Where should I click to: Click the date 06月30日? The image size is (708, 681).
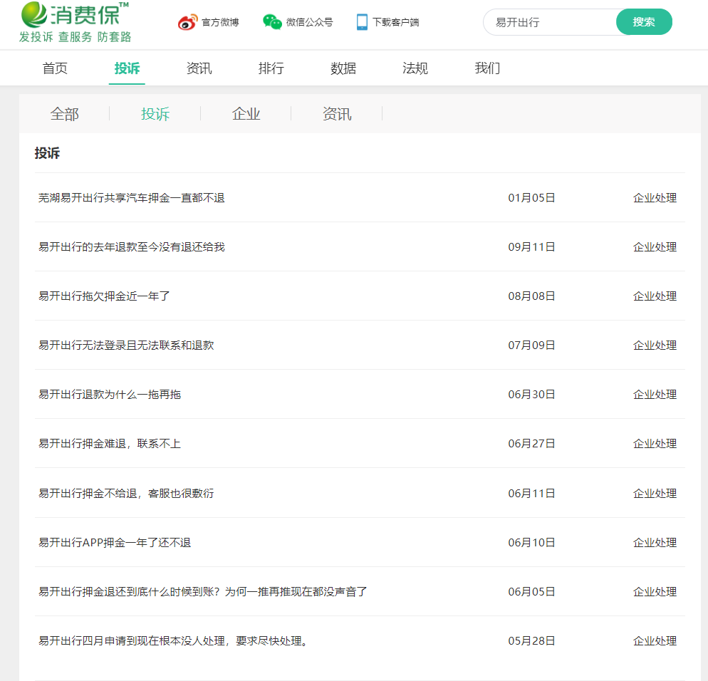pos(531,395)
